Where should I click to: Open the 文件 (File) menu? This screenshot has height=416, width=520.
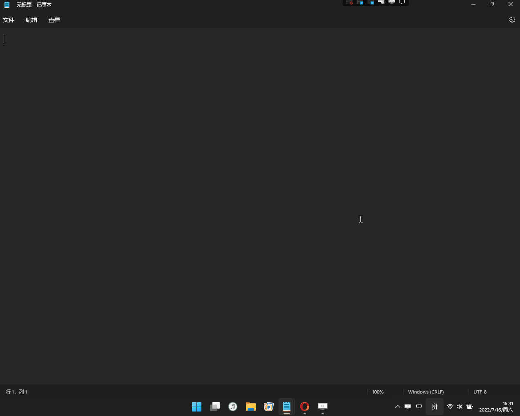[x=9, y=20]
